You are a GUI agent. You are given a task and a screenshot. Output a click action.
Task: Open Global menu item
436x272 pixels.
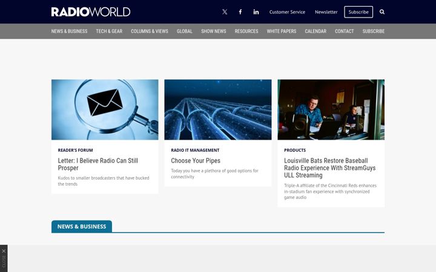point(185,31)
